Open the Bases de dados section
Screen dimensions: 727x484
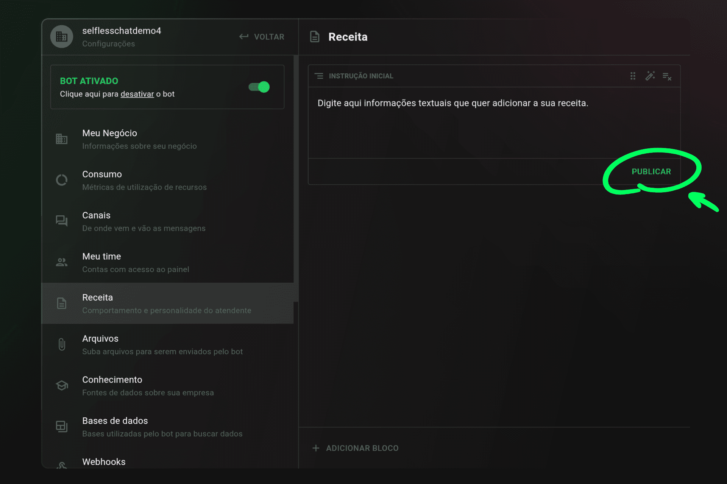(x=167, y=426)
